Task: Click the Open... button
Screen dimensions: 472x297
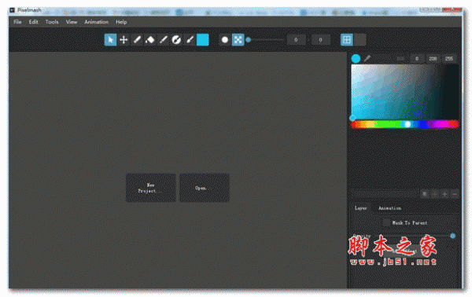Action: click(x=205, y=188)
